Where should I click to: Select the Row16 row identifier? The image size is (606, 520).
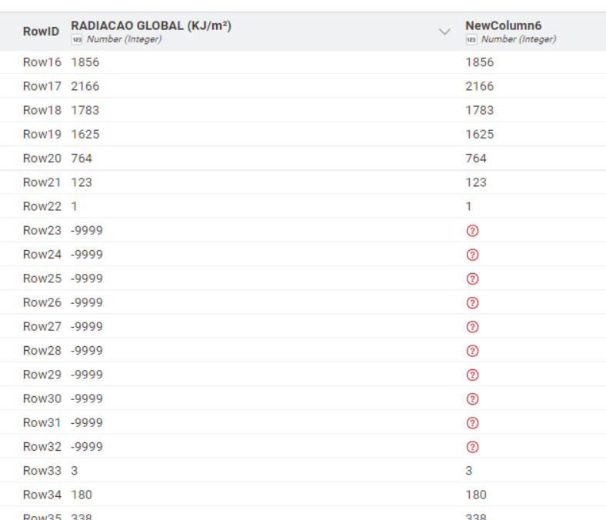(x=42, y=62)
